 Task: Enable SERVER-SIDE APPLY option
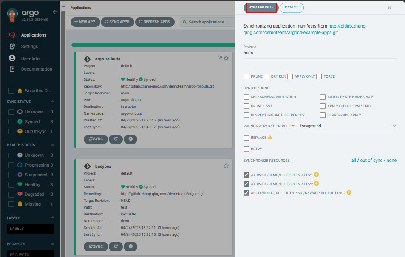click(323, 115)
